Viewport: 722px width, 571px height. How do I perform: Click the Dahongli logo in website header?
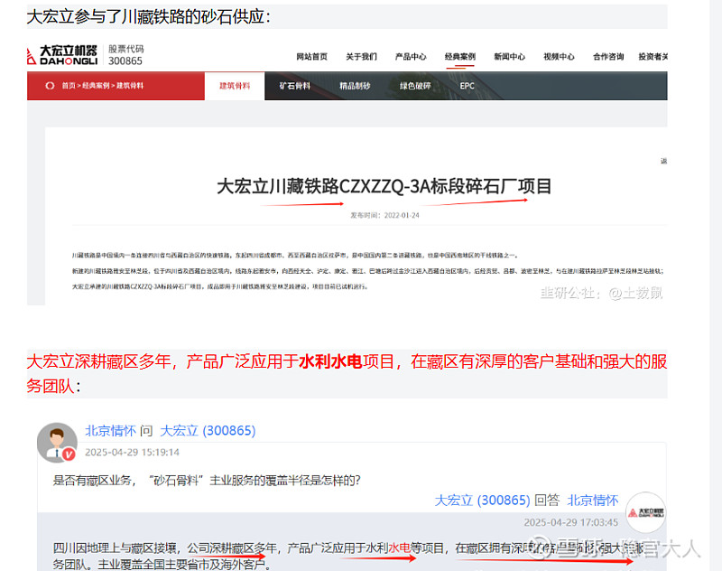coord(62,55)
